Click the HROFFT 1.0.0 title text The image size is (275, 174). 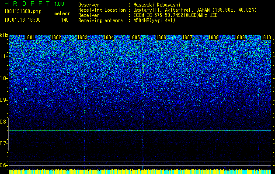[x=35, y=3]
